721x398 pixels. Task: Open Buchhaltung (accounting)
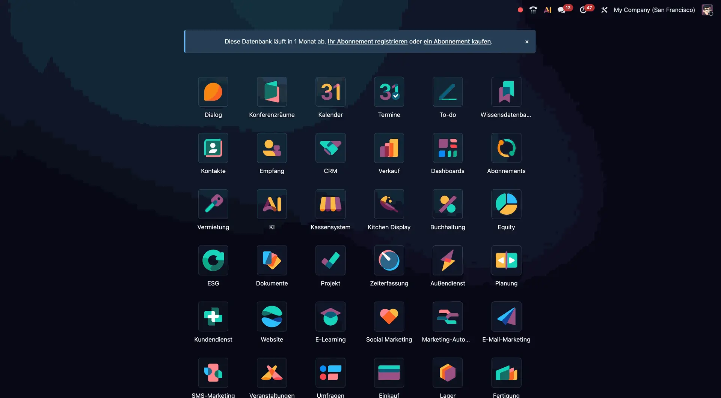447,204
